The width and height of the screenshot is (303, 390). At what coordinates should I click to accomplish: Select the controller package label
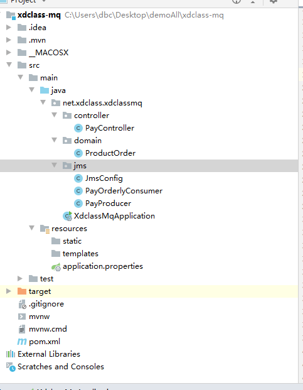coord(92,116)
